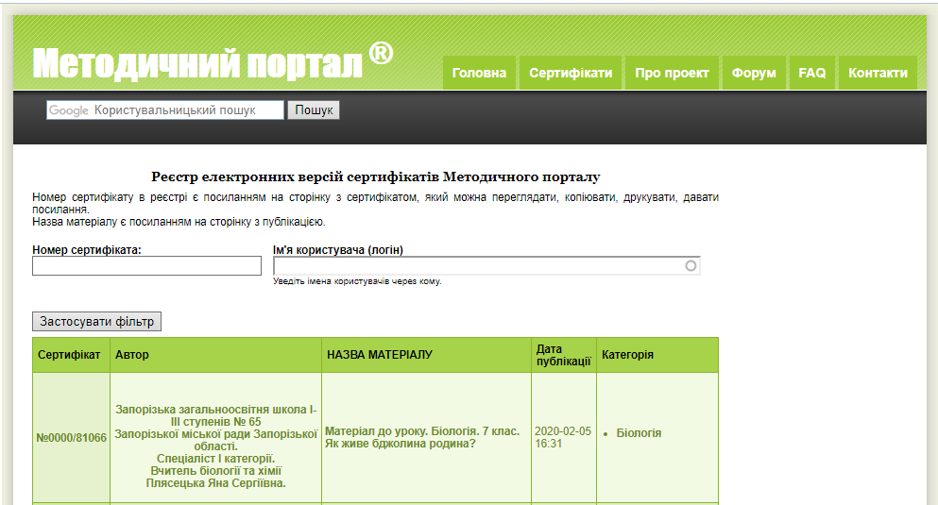Open the Головна menu item

[479, 73]
